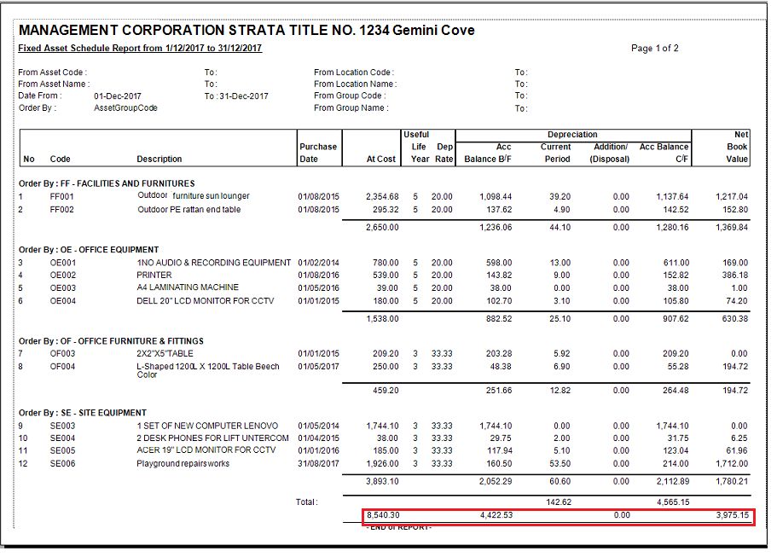Image resolution: width=777 pixels, height=557 pixels.
Task: Select the Playground repairs works description
Action: (183, 464)
